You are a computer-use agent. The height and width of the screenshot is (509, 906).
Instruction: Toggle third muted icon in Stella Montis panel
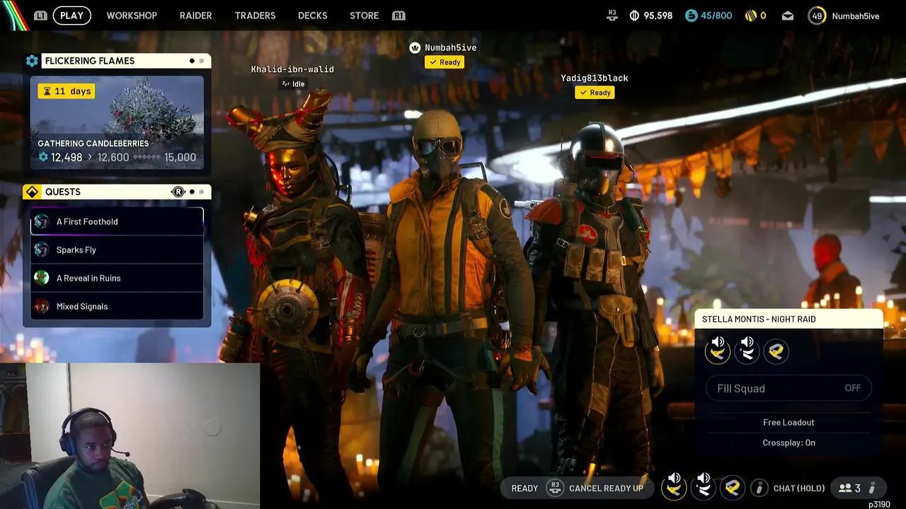pos(776,351)
